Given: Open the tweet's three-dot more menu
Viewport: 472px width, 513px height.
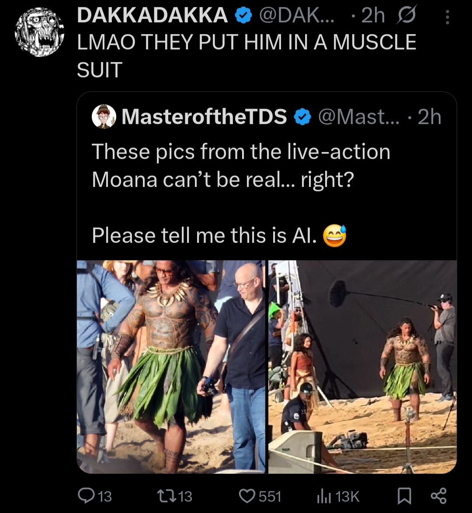Looking at the screenshot, I should (447, 17).
